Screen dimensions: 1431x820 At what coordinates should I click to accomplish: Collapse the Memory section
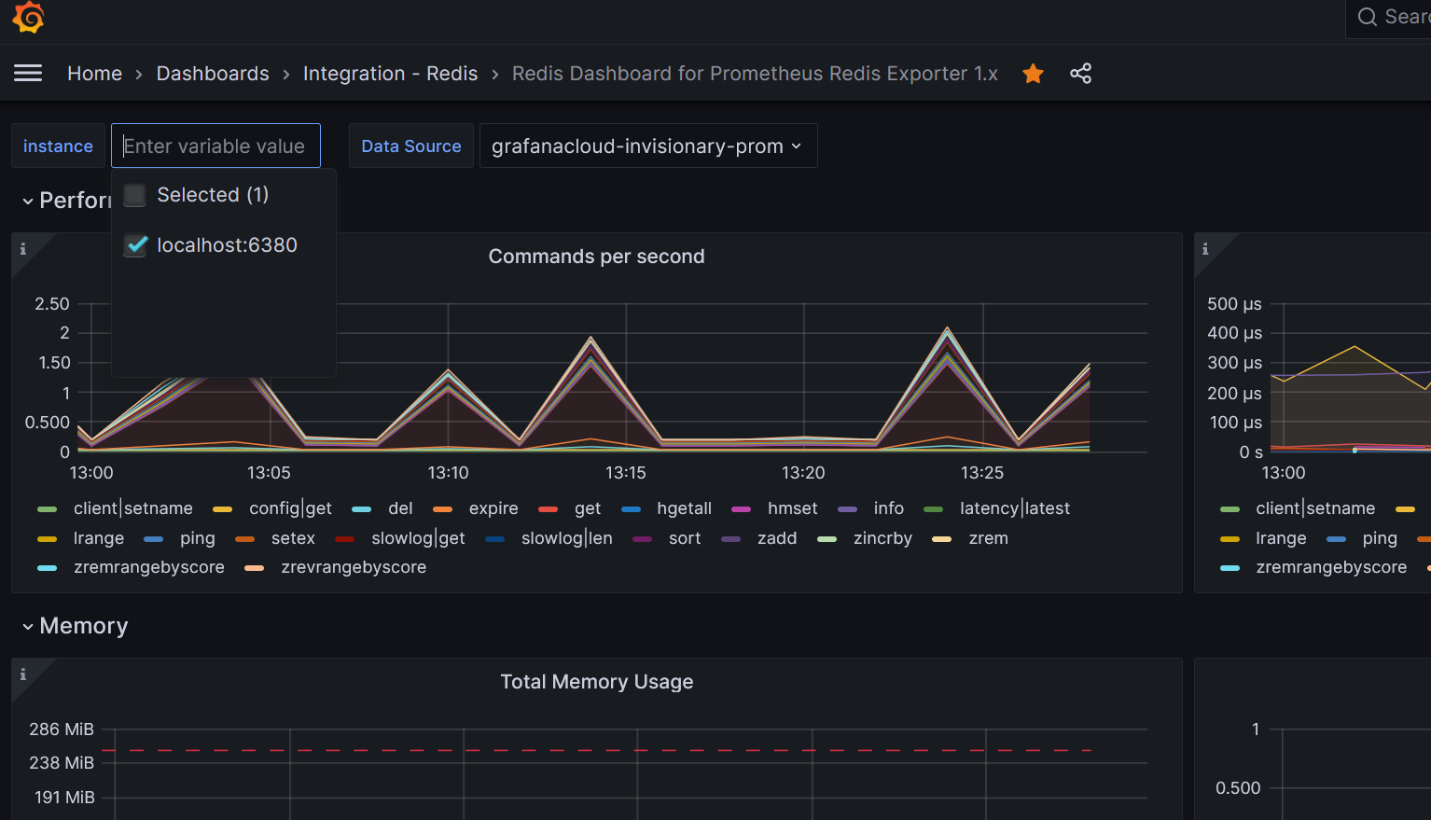pos(27,626)
